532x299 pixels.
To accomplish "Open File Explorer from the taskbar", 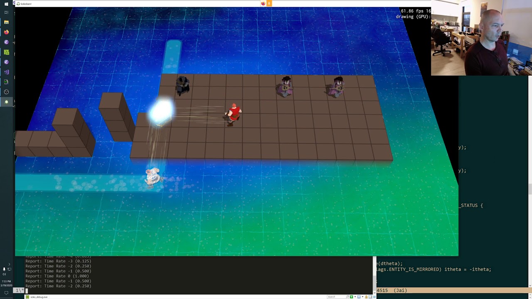I will [6, 22].
